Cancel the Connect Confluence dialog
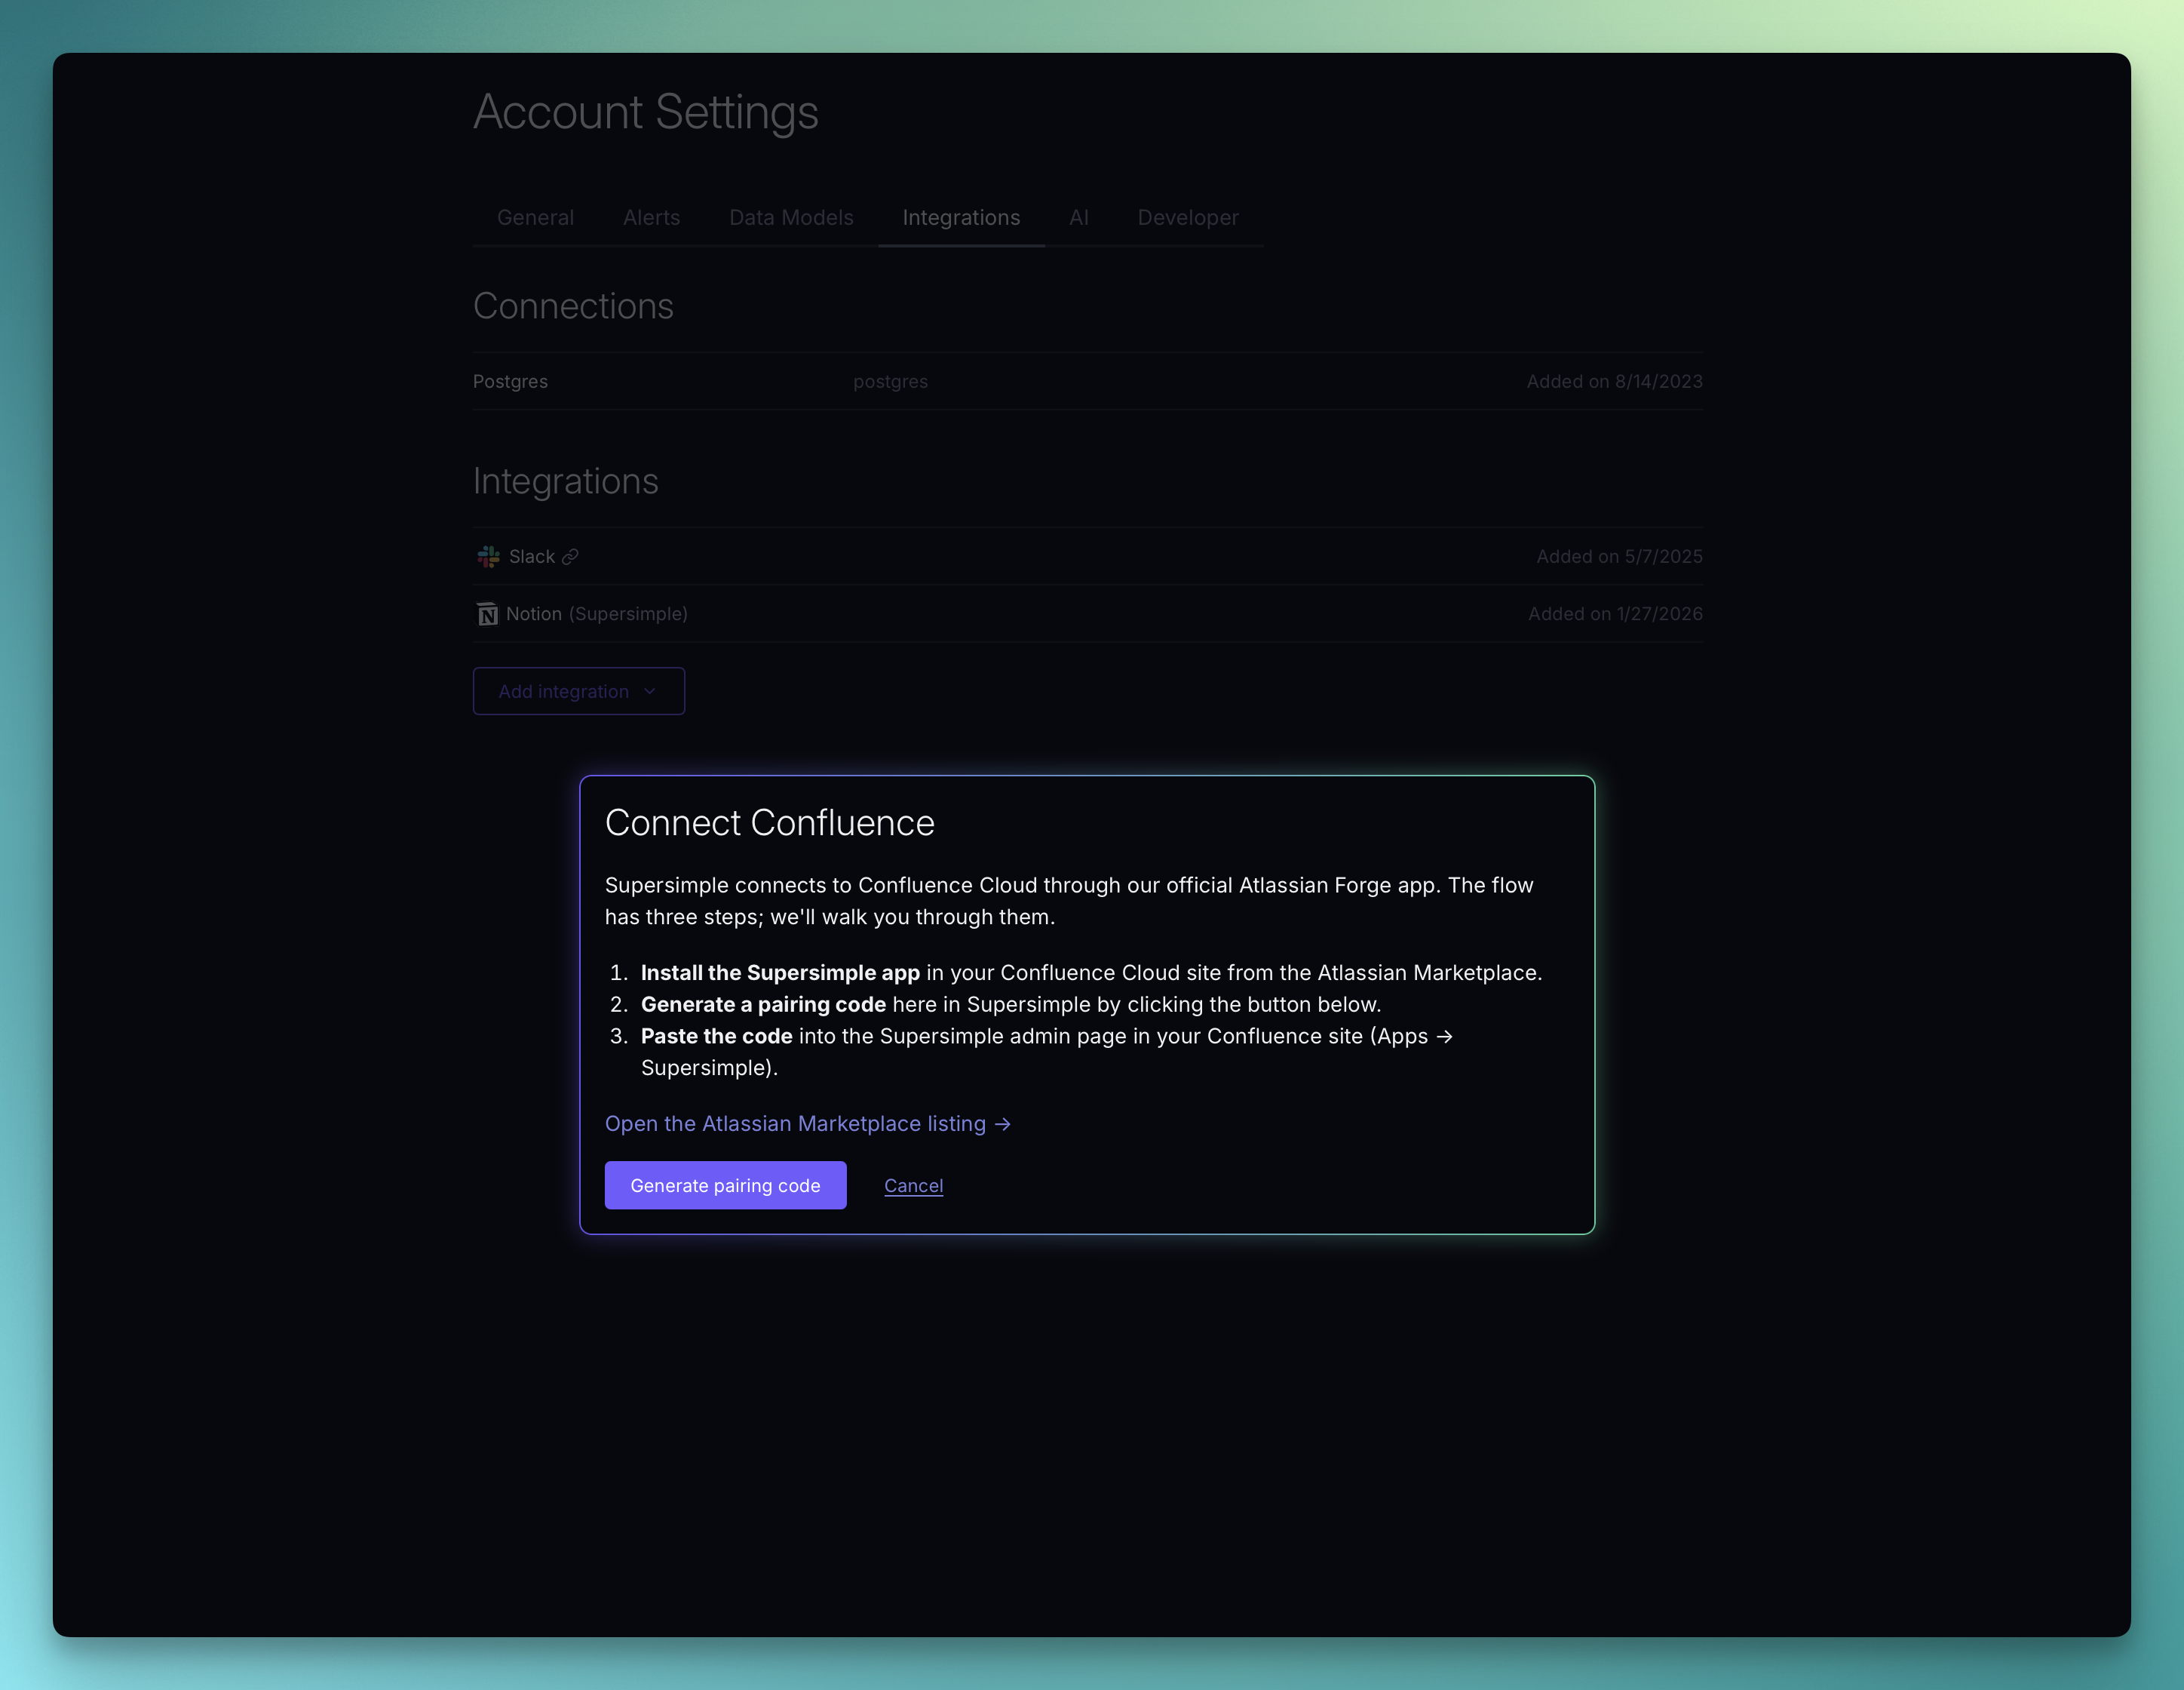 913,1186
